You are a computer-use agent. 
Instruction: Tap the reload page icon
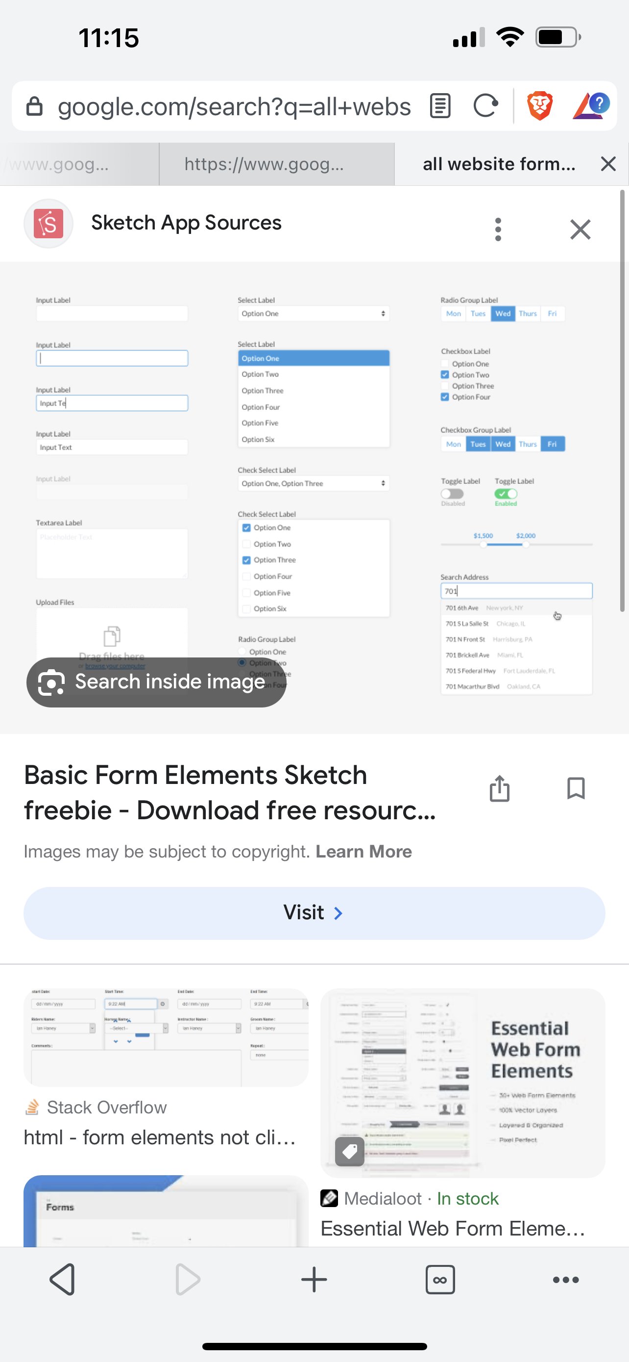click(485, 105)
